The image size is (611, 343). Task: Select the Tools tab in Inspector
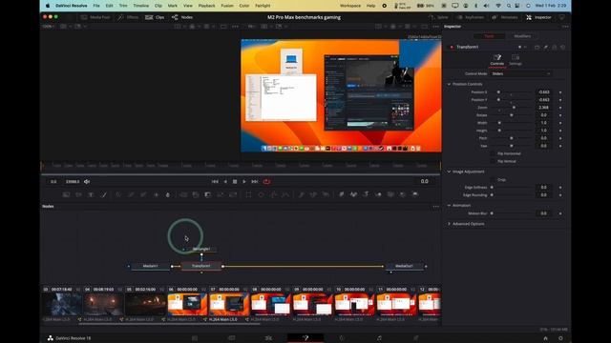489,36
